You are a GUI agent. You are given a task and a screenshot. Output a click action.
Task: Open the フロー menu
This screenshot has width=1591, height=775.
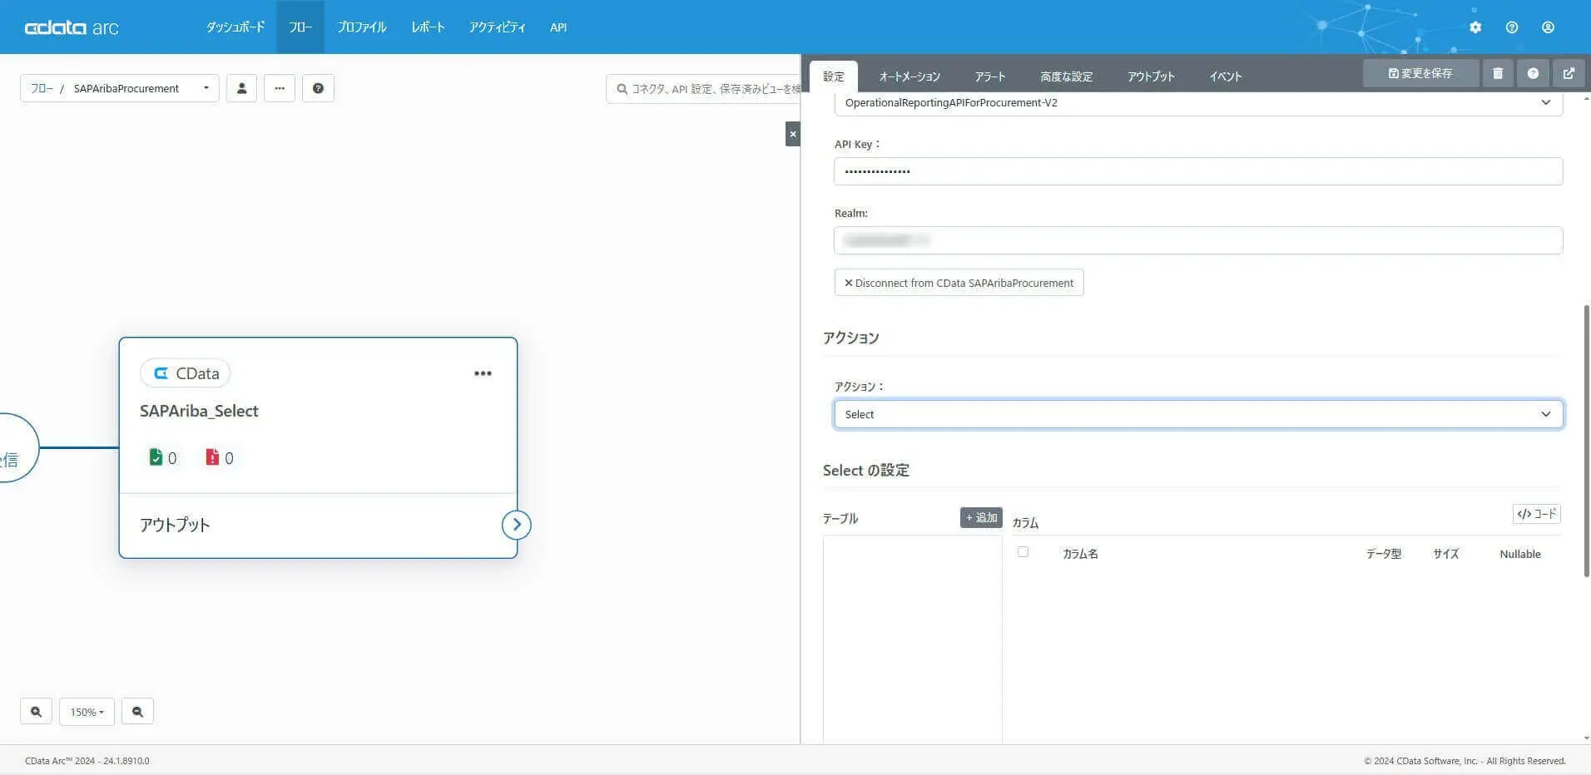coord(300,27)
